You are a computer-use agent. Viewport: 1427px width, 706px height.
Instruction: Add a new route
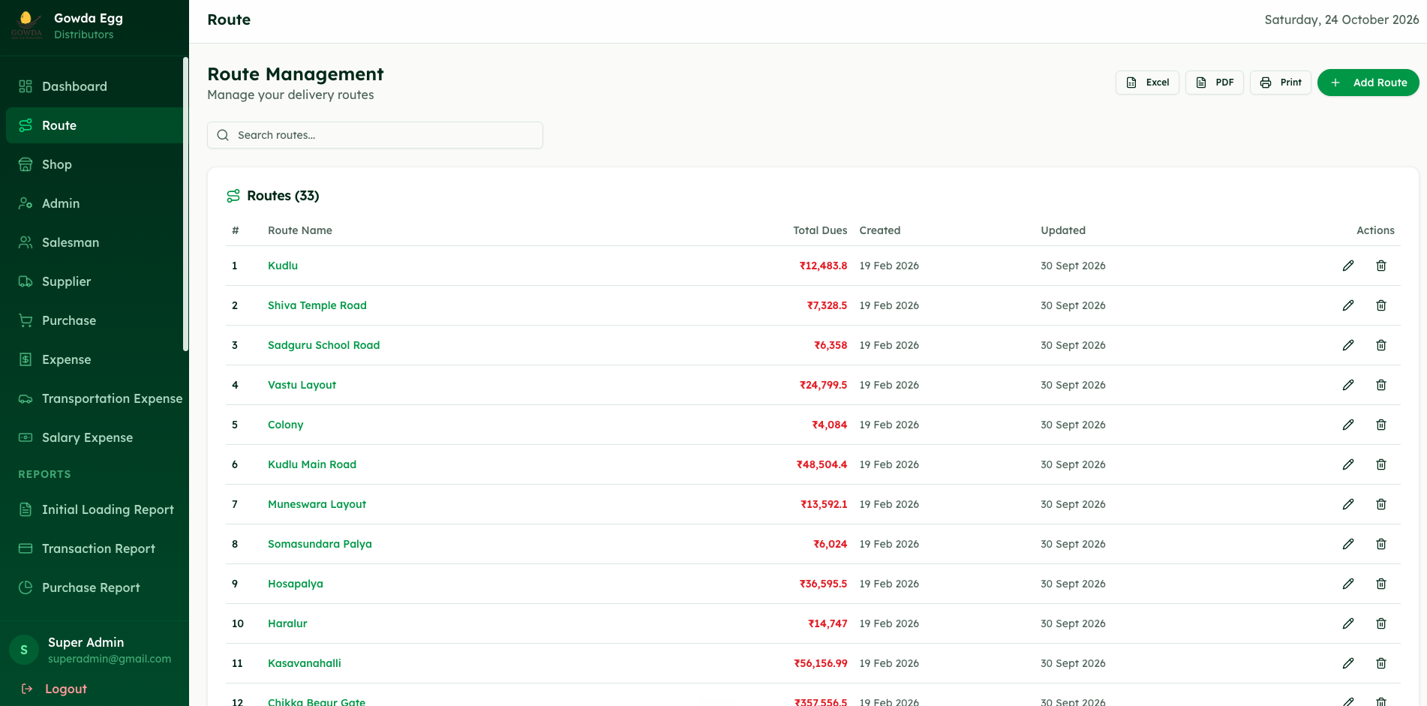1368,83
